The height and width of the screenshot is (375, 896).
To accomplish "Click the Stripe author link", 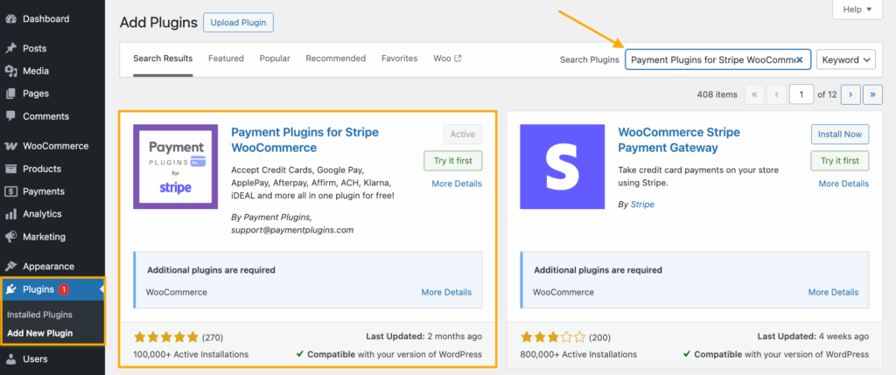I will tap(643, 205).
